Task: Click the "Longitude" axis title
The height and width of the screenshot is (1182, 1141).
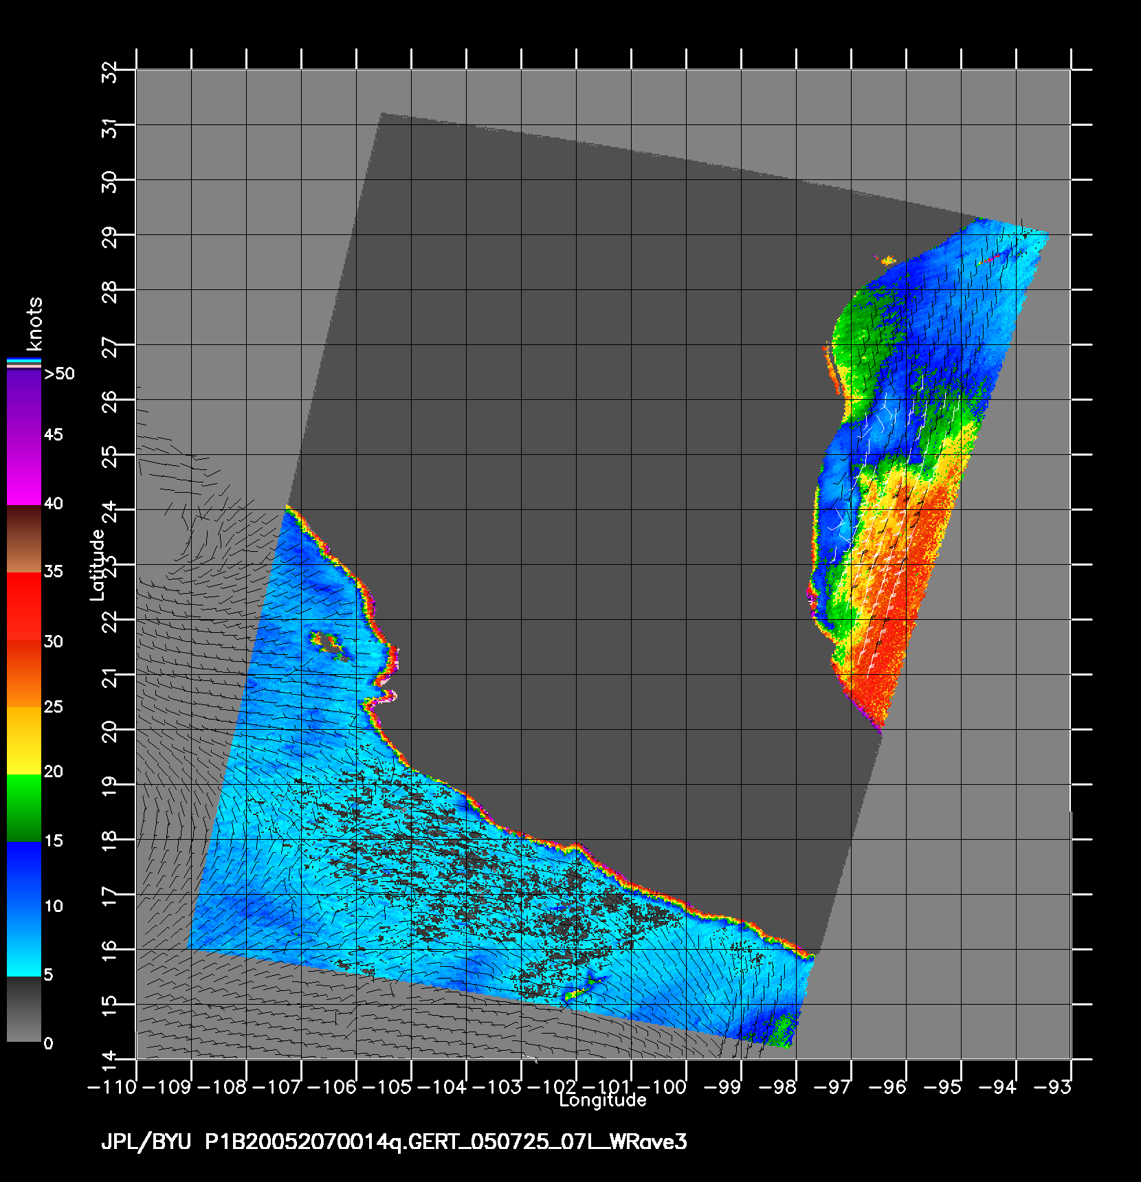Action: point(603,1100)
